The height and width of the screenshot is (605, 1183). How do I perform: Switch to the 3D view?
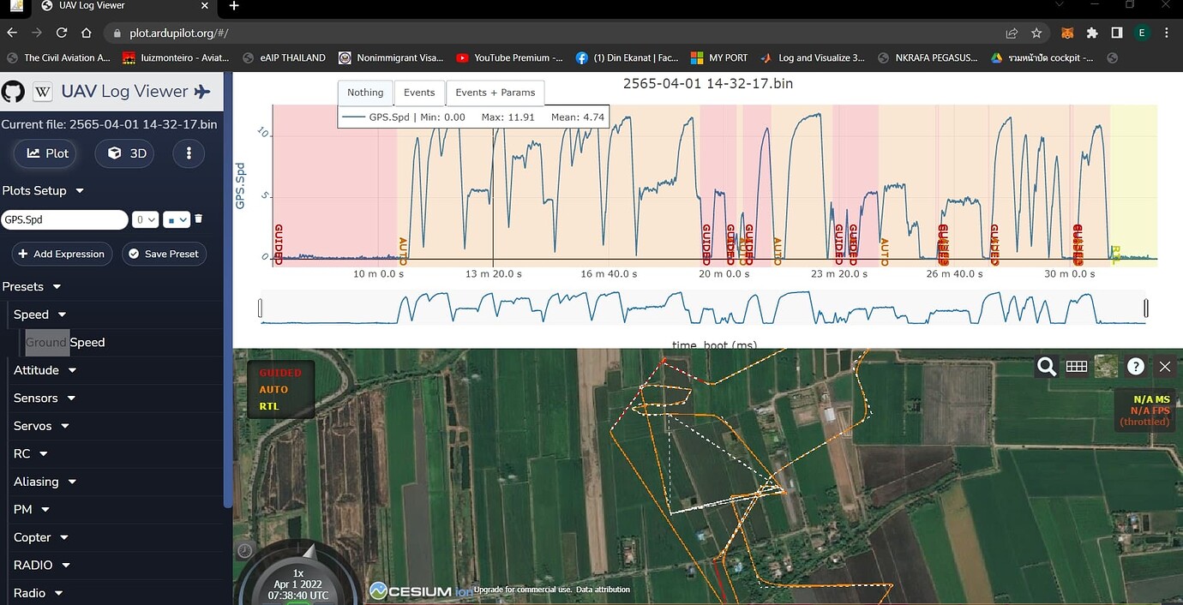[x=123, y=153]
